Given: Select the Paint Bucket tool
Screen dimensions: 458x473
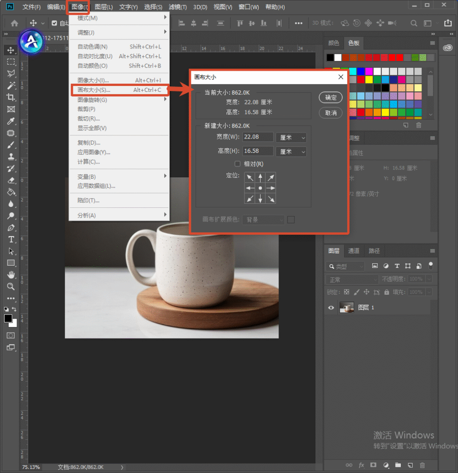Looking at the screenshot, I should (x=11, y=192).
